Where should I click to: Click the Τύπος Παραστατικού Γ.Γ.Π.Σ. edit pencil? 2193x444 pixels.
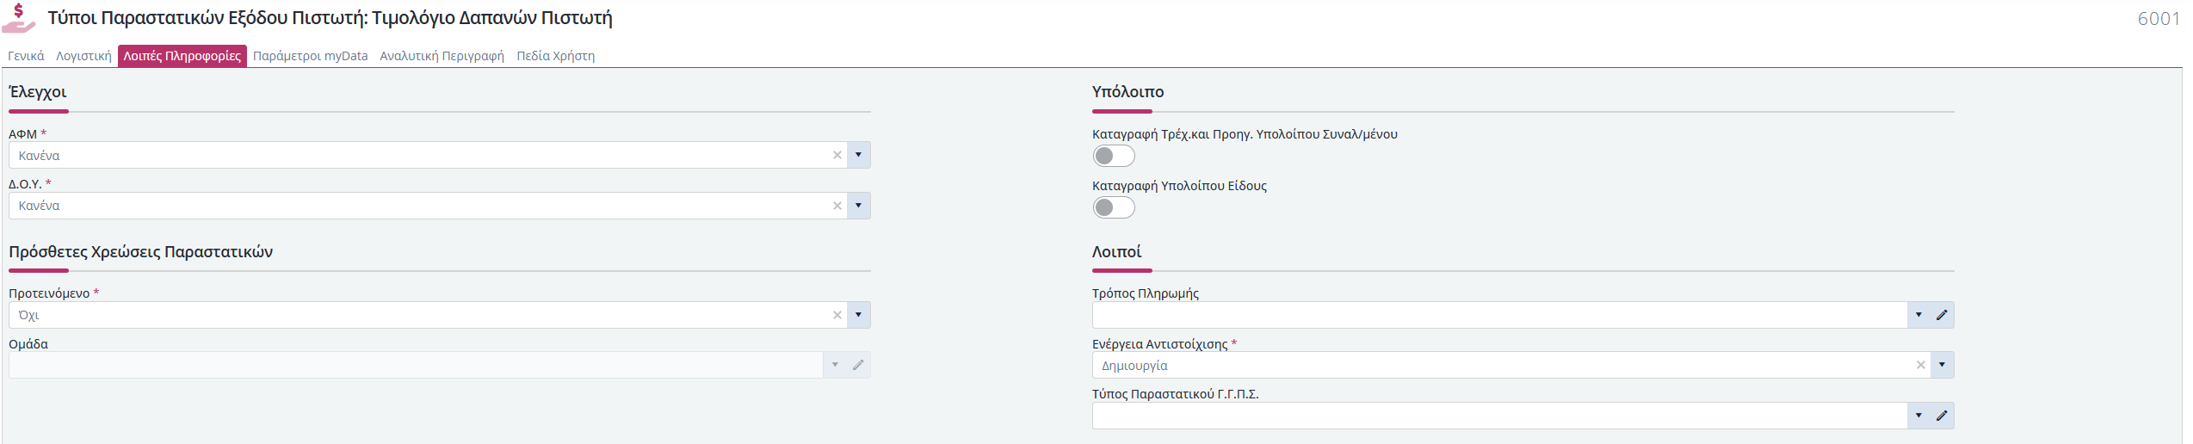tap(1942, 416)
